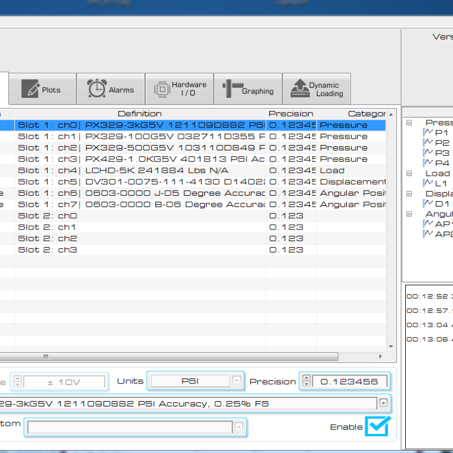Click the Category column header

tap(352, 114)
